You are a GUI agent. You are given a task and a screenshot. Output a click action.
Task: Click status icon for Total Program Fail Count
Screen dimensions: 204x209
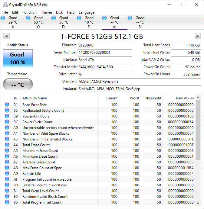pos(7,202)
